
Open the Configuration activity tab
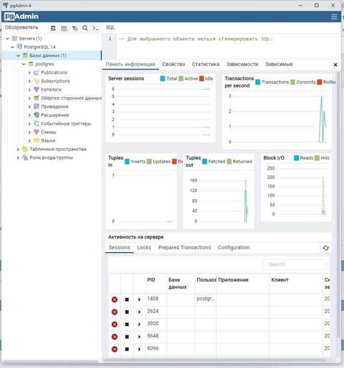point(234,247)
